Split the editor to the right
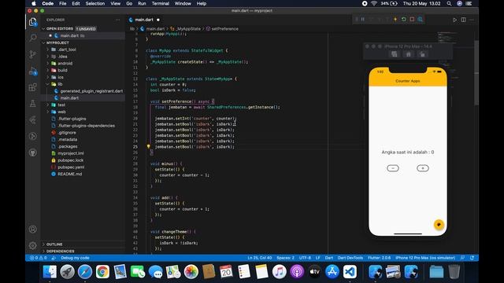This screenshot has height=283, width=504. coord(464,20)
